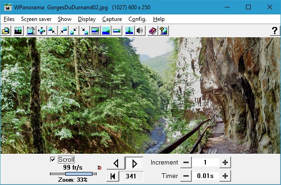Click the 'Timer' label
281x185 pixels.
[x=169, y=176]
